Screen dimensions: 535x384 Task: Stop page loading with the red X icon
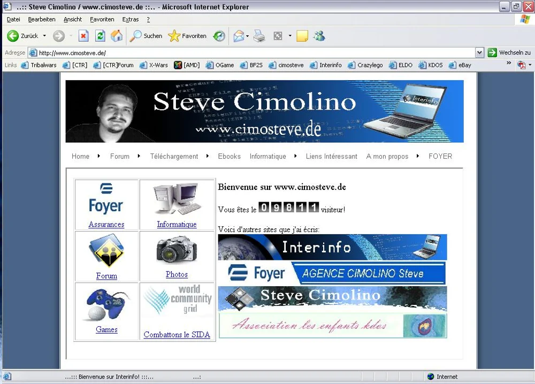click(83, 35)
